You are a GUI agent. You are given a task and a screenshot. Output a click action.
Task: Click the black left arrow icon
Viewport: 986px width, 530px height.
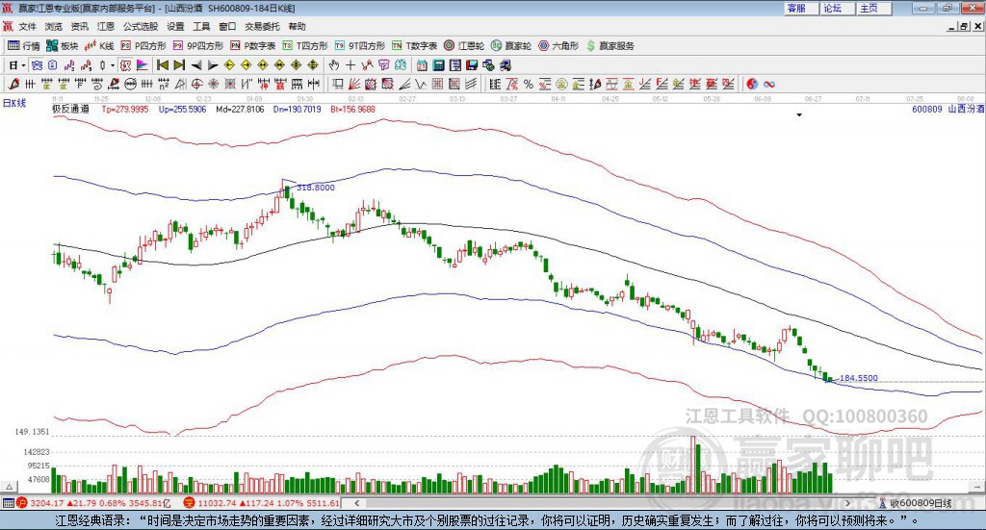point(196,65)
